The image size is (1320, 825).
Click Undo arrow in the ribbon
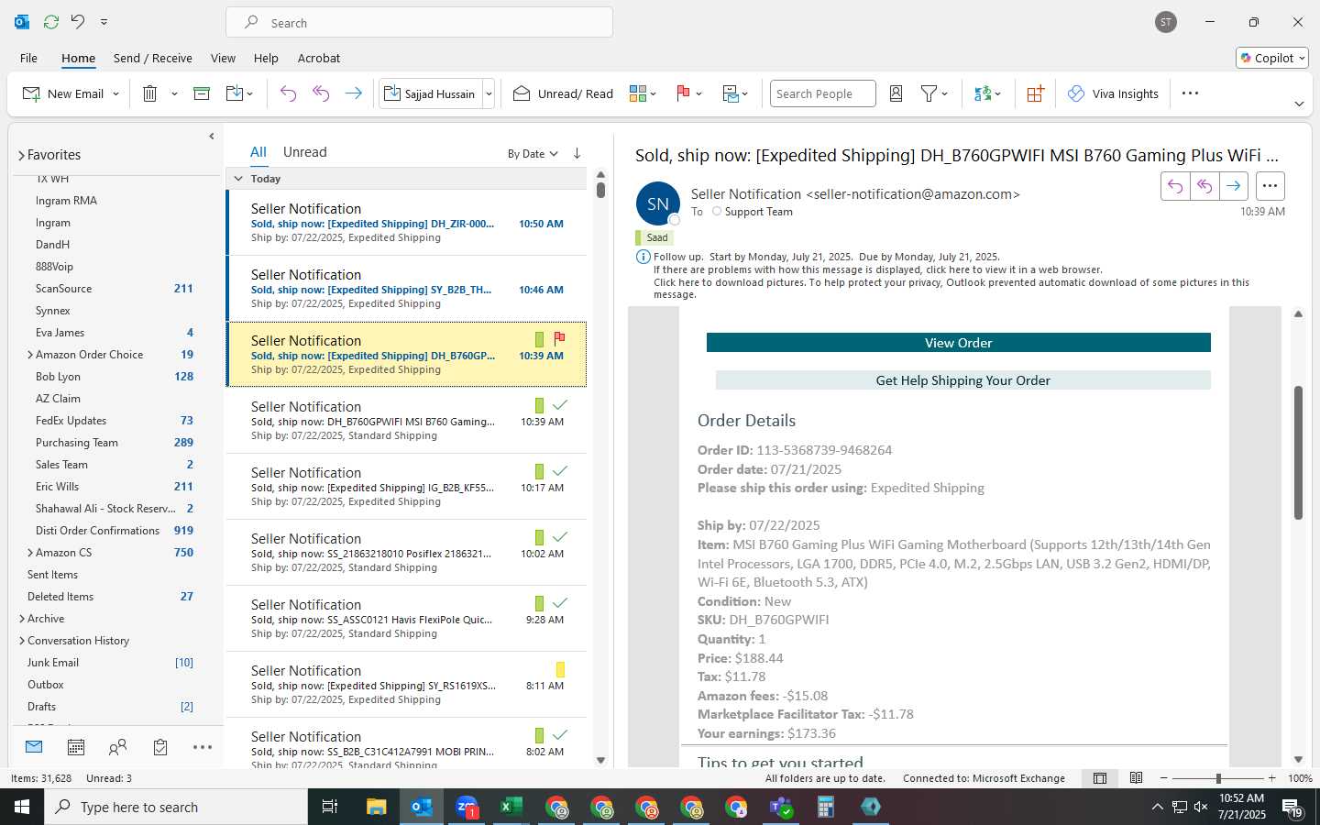click(x=288, y=93)
